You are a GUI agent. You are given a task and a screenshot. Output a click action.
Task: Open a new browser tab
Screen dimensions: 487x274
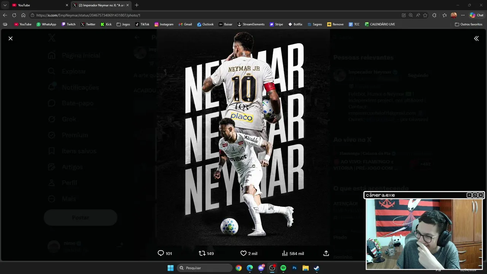click(137, 5)
